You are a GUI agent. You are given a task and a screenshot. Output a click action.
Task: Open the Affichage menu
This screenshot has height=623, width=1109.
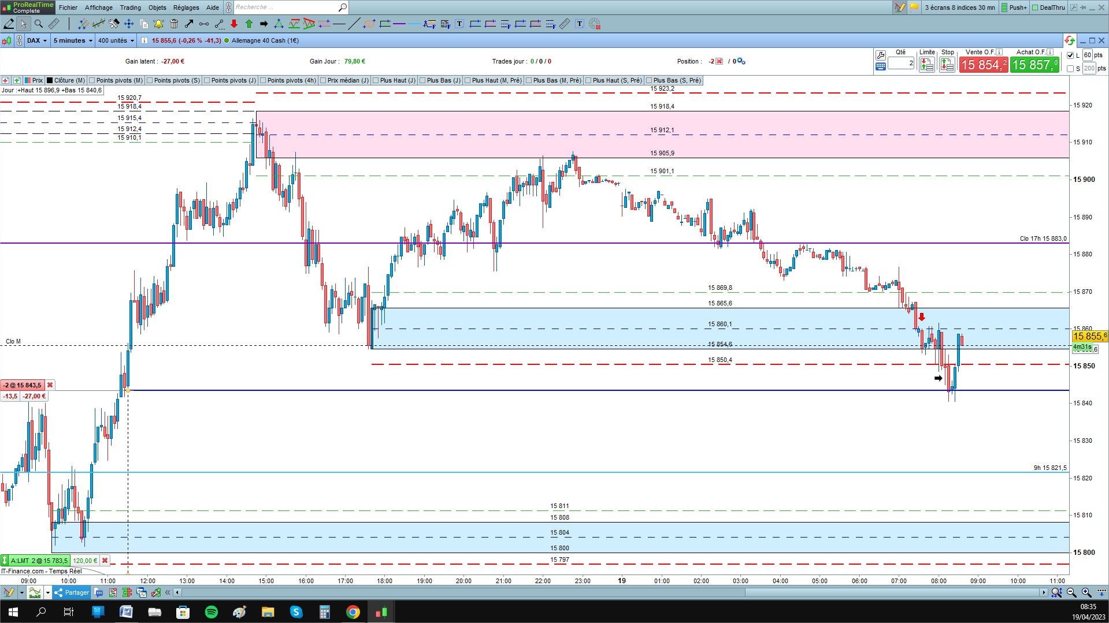coord(99,8)
